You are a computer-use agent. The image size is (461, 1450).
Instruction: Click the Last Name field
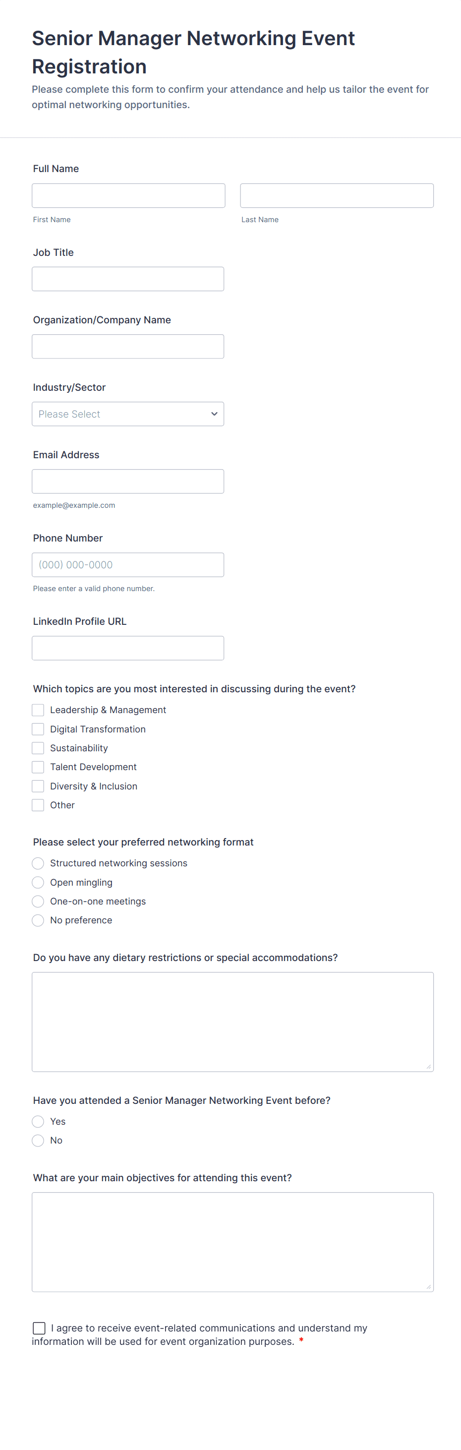pyautogui.click(x=337, y=195)
